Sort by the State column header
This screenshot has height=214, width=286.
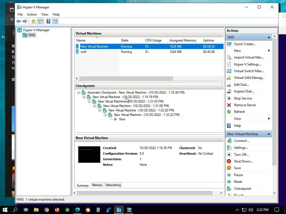tap(131, 40)
